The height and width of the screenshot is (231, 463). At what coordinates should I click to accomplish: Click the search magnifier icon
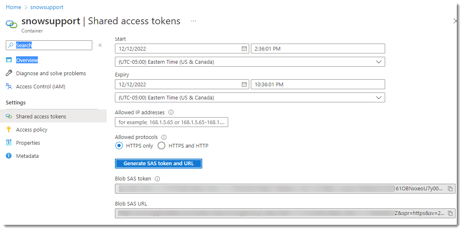[11, 45]
